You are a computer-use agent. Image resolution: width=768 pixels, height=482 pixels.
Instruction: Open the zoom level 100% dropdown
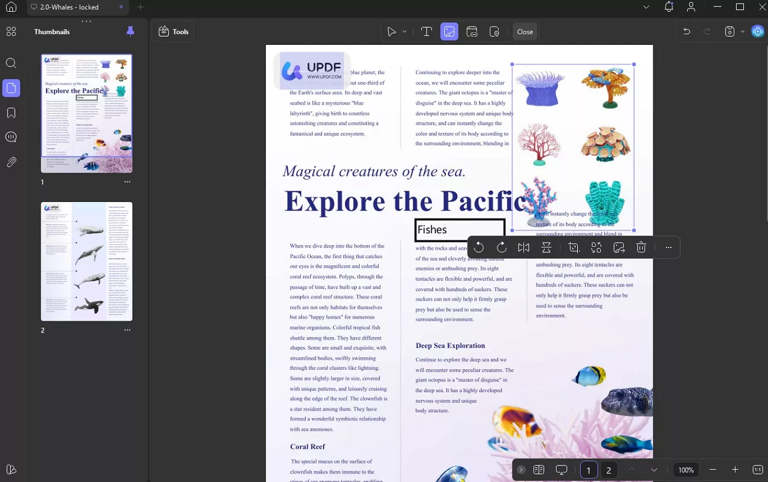[x=686, y=470]
